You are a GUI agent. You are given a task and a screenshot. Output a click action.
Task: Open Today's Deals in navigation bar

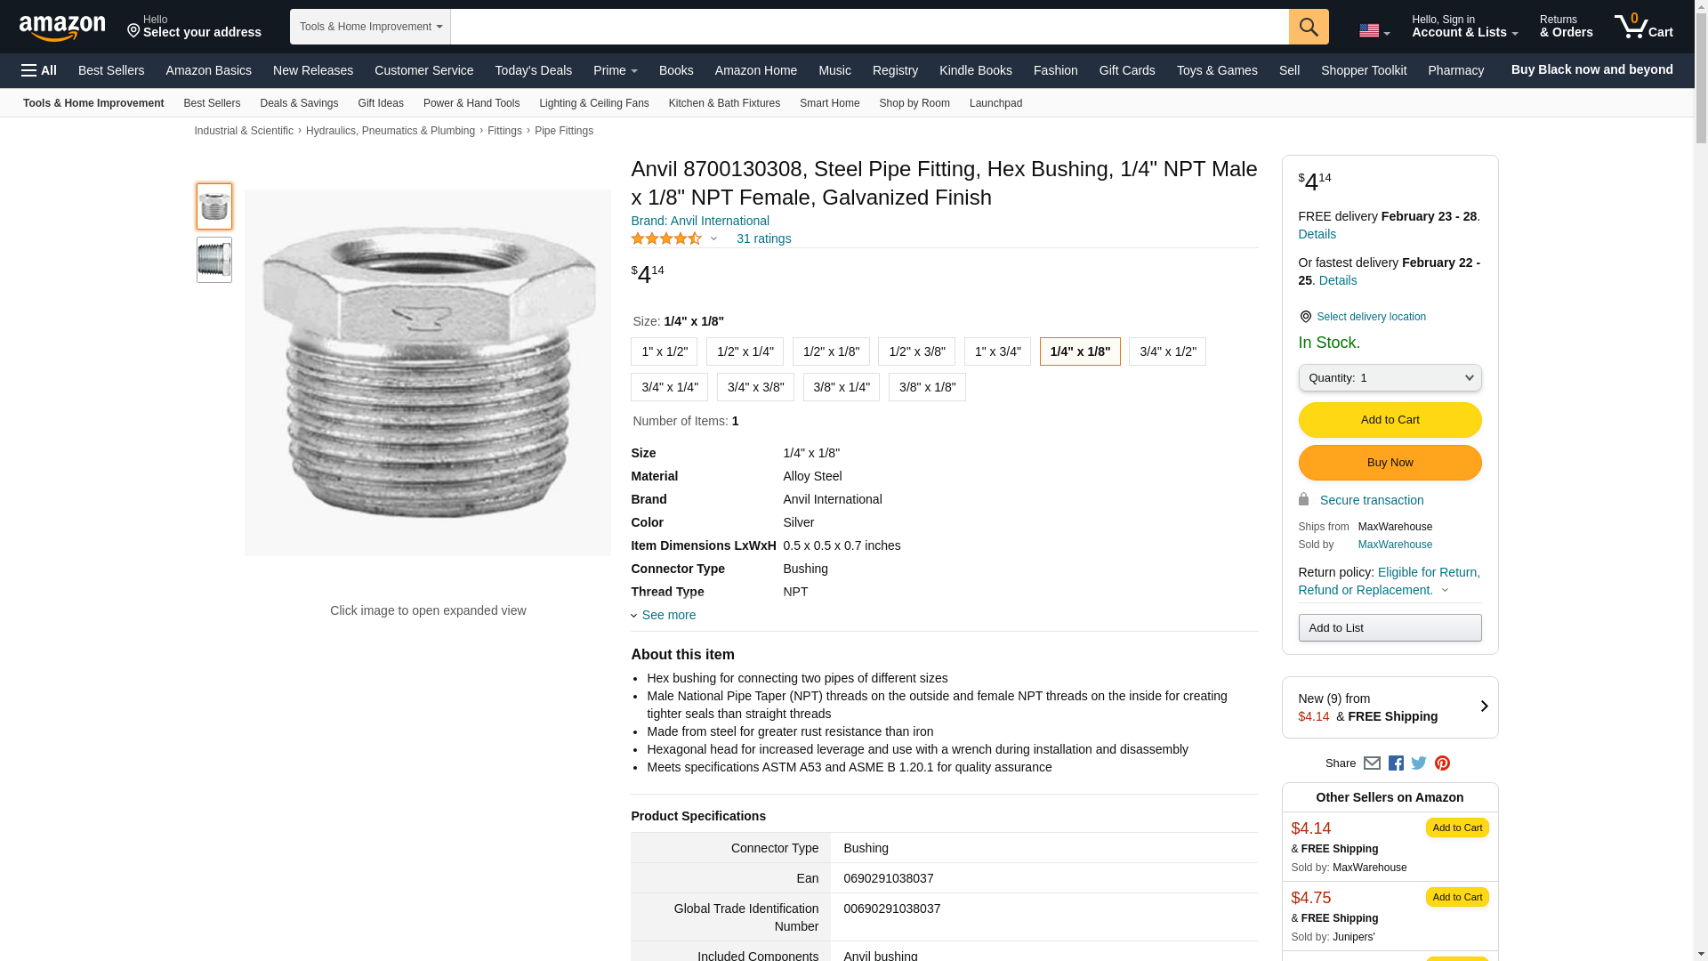pyautogui.click(x=533, y=70)
